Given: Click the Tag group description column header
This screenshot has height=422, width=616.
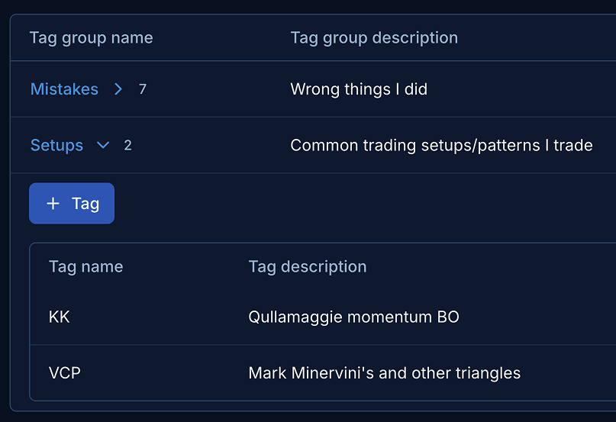Looking at the screenshot, I should pyautogui.click(x=374, y=38).
